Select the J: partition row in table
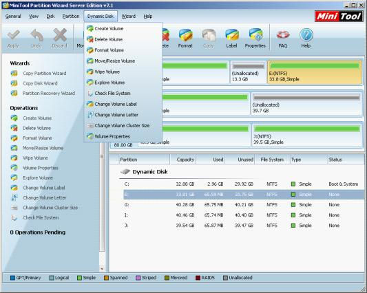The width and height of the screenshot is (367, 293). (244, 226)
